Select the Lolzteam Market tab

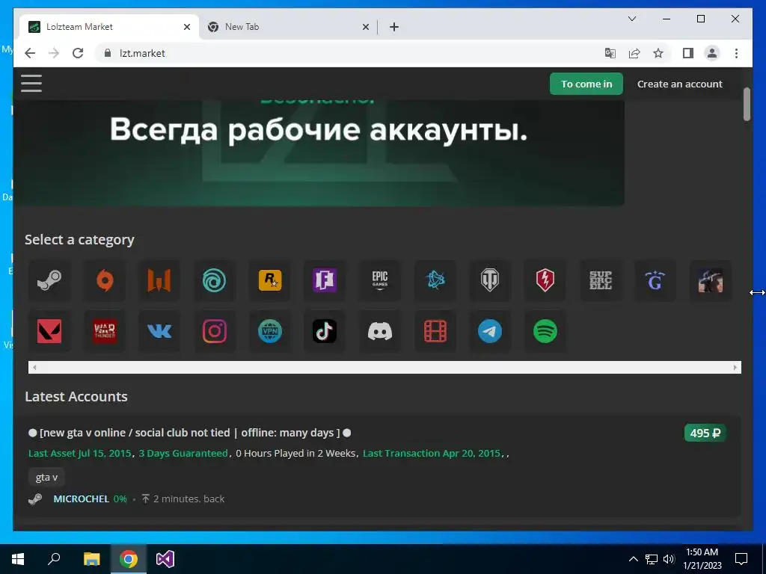109,27
